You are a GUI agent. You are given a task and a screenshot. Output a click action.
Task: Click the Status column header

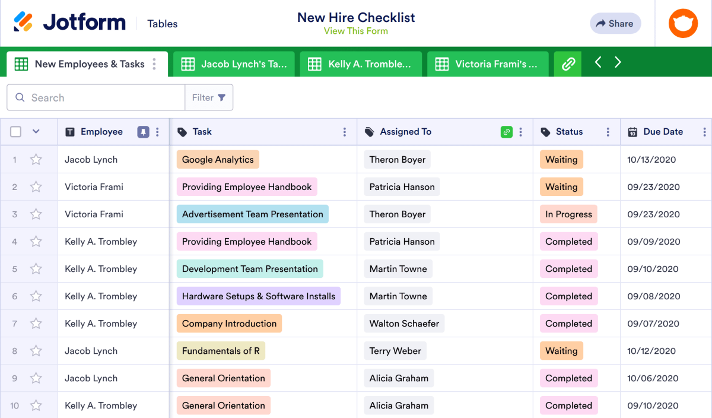pos(569,132)
